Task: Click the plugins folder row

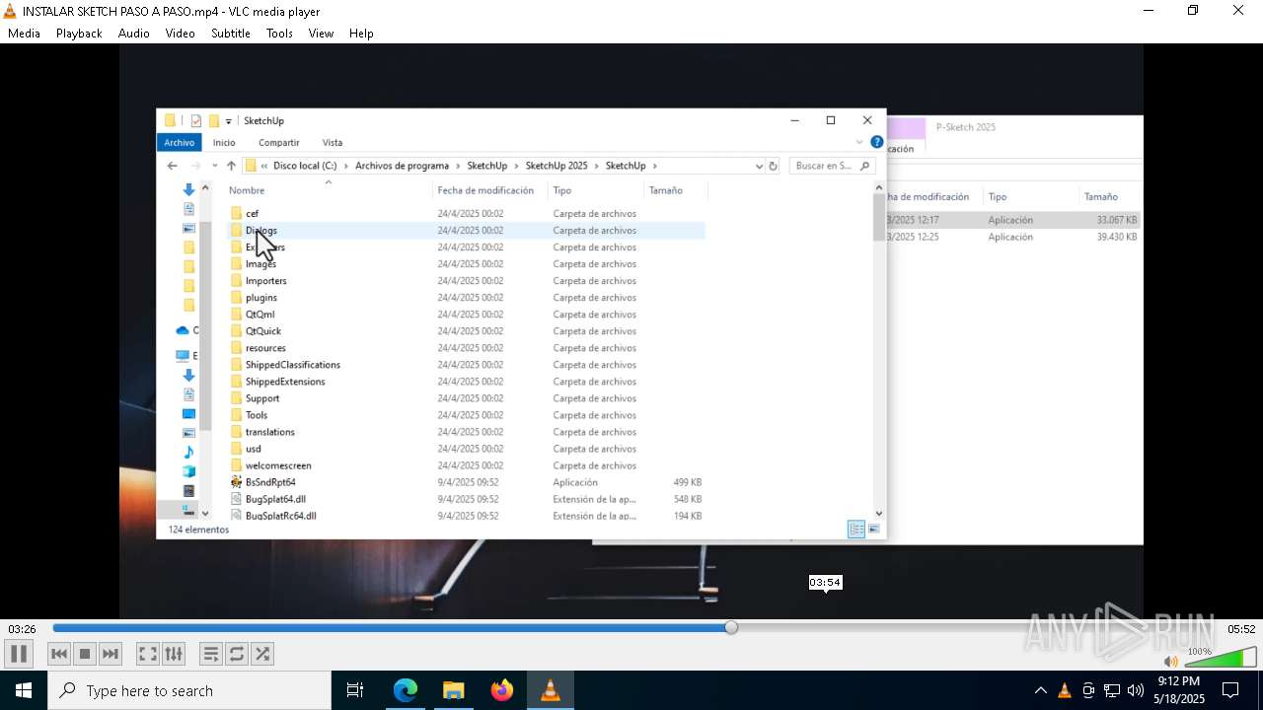Action: click(x=466, y=298)
